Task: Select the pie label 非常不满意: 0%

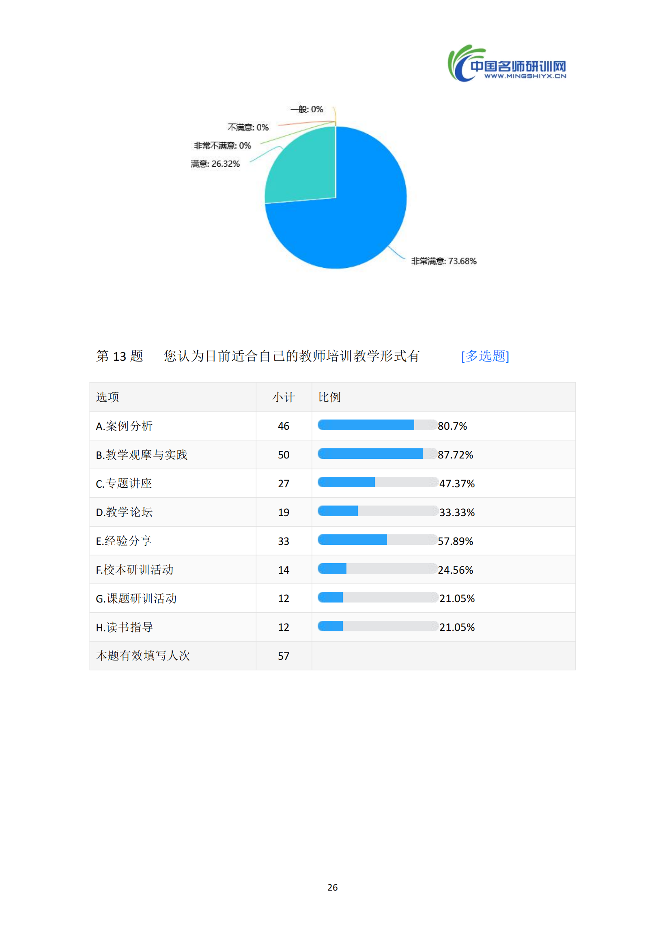Action: tap(222, 146)
